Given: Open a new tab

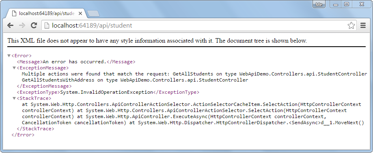Looking at the screenshot, I should (x=93, y=14).
